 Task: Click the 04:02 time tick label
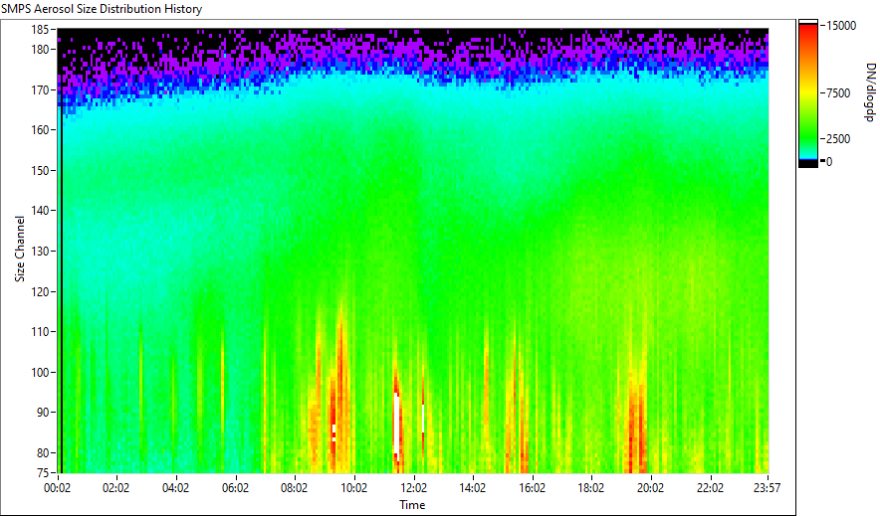coord(175,488)
